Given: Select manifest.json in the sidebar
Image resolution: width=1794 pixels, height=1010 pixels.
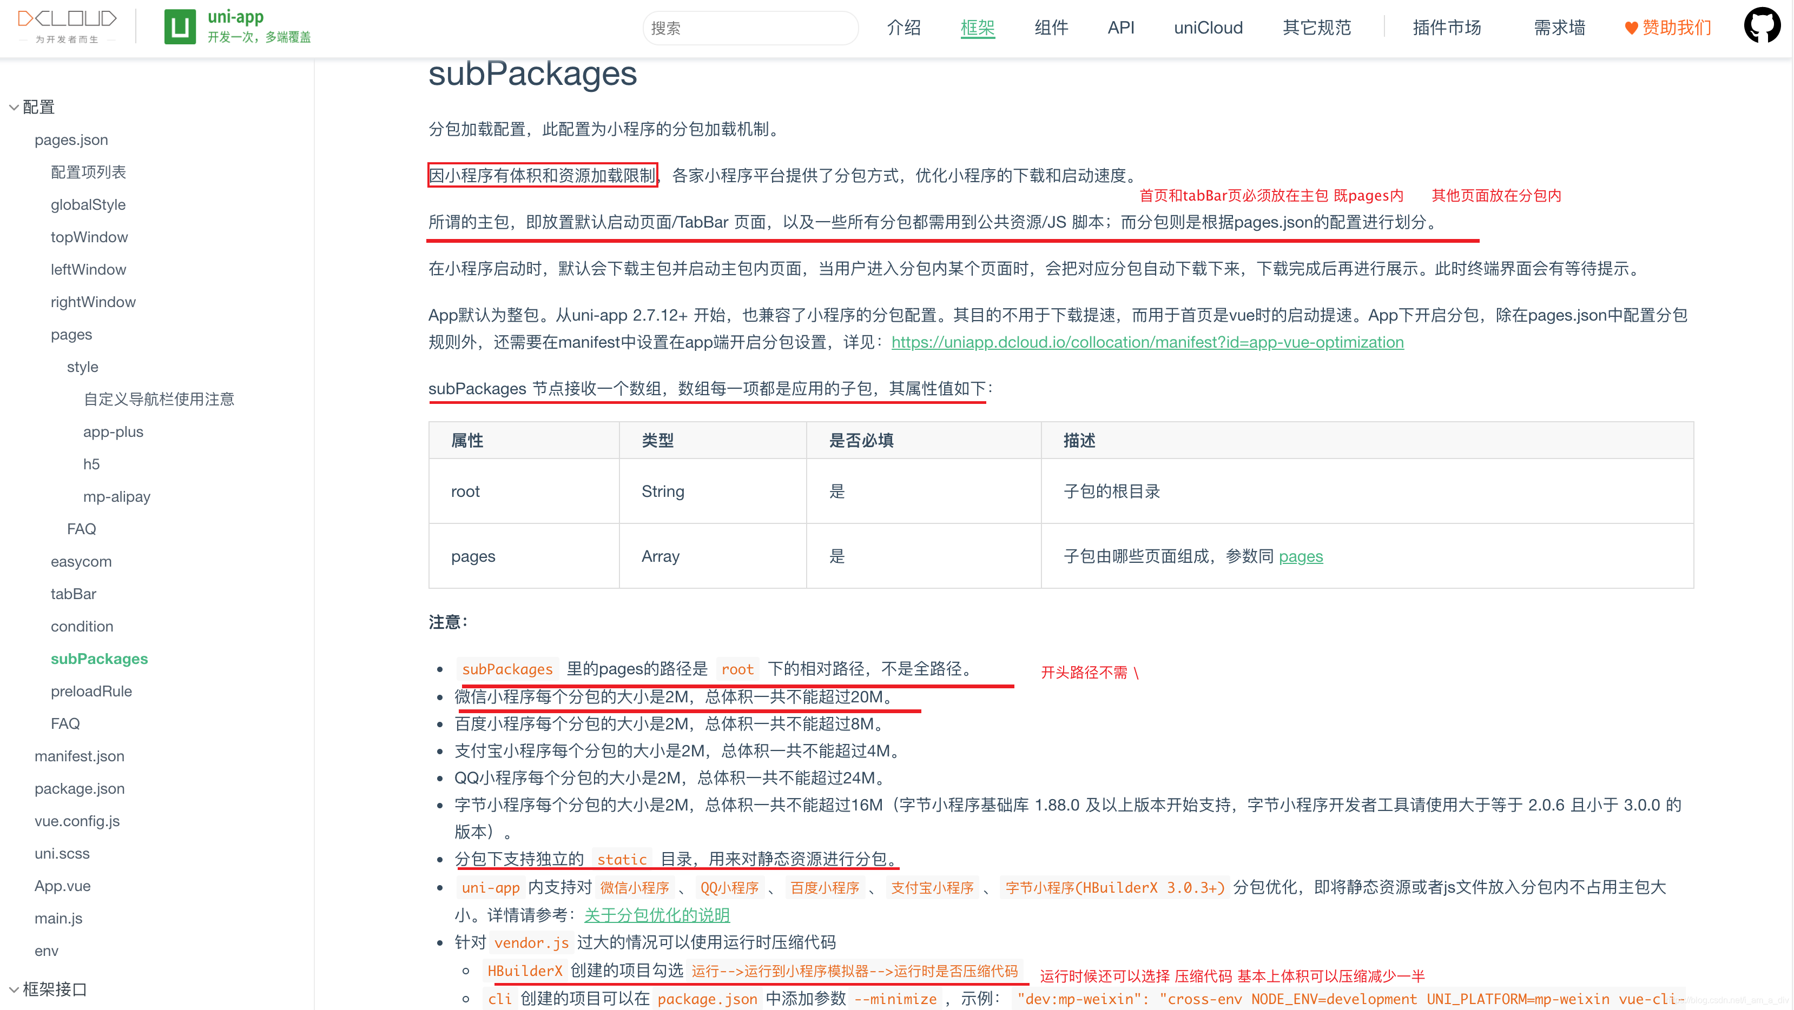Looking at the screenshot, I should [80, 756].
